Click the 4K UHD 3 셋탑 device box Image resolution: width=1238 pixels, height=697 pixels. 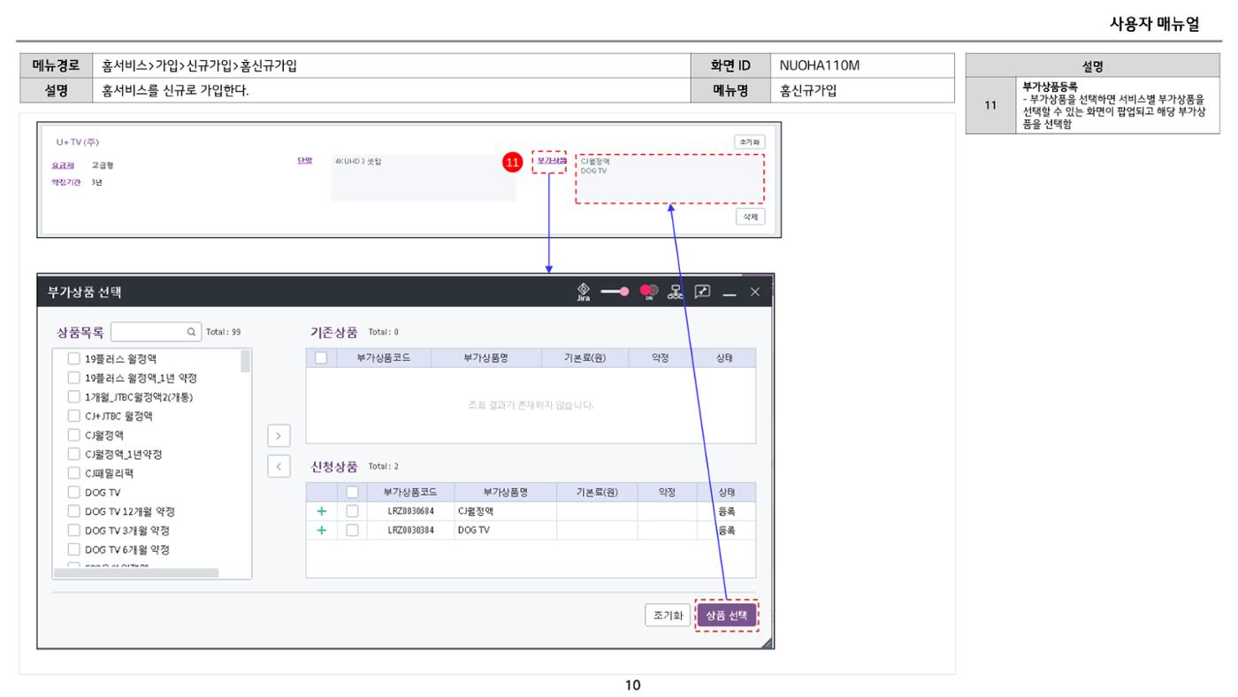tap(424, 177)
